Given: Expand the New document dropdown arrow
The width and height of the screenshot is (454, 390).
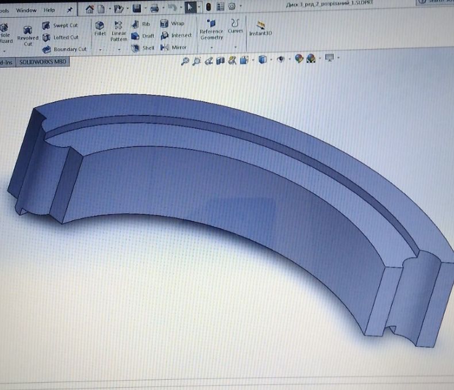Looking at the screenshot, I should tap(110, 9).
